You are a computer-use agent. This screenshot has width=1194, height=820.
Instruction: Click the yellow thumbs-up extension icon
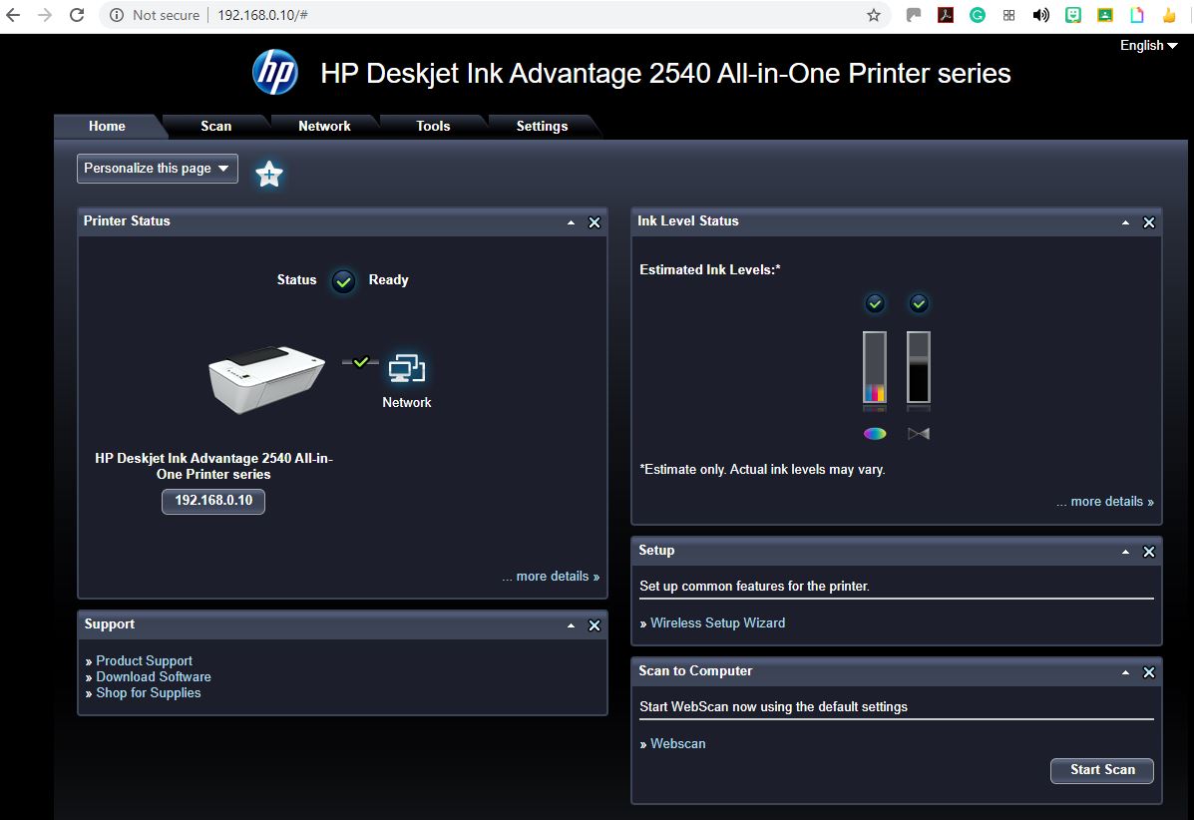(1169, 15)
